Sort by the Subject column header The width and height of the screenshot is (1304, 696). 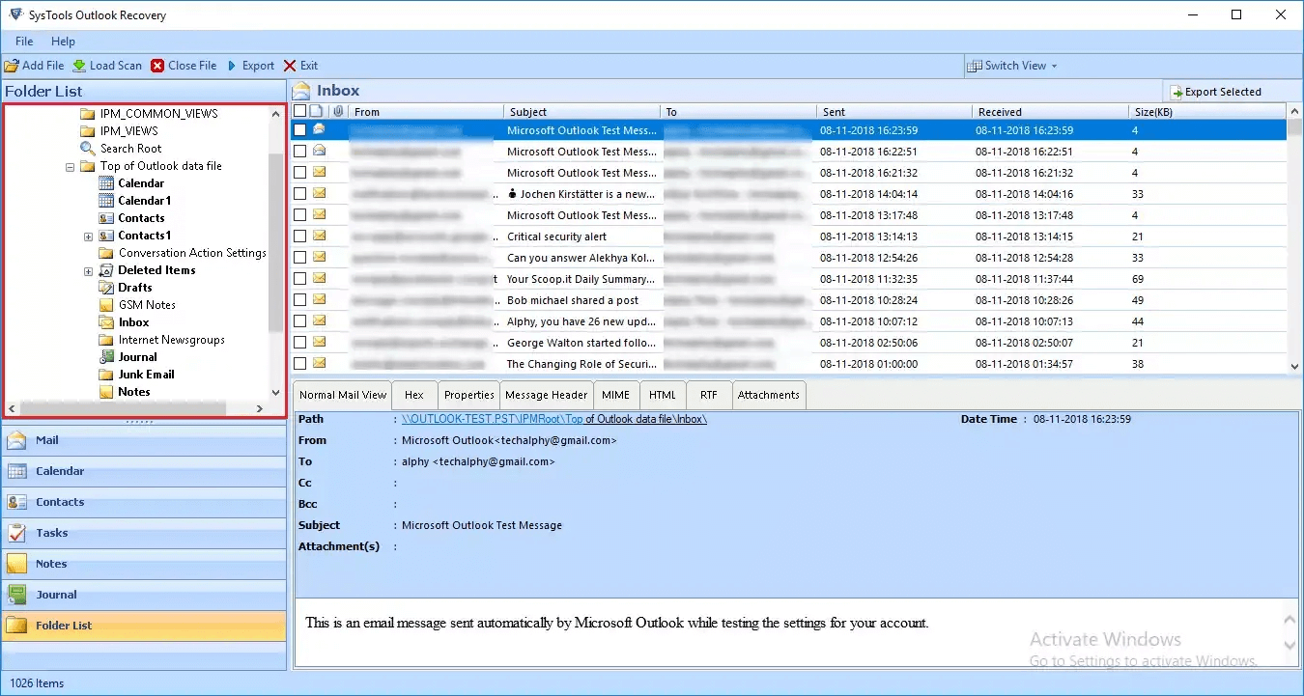(581, 112)
